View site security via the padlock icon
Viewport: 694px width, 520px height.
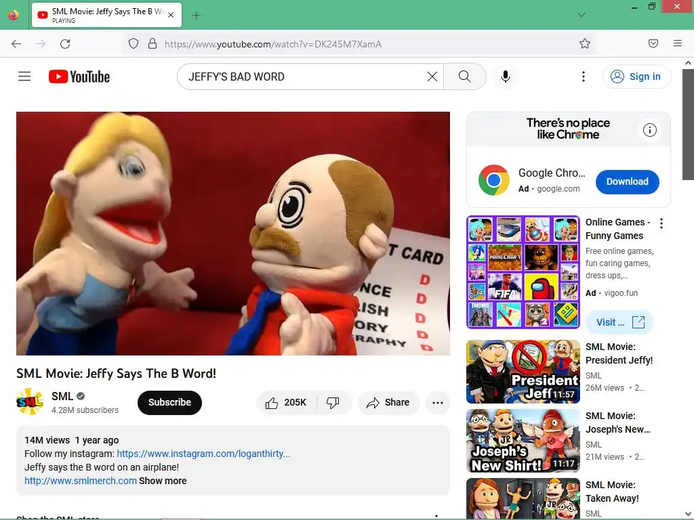pos(152,44)
